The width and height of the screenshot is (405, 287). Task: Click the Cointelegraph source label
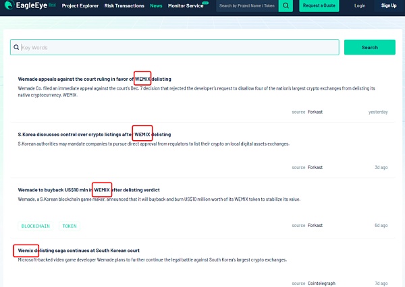click(x=321, y=284)
